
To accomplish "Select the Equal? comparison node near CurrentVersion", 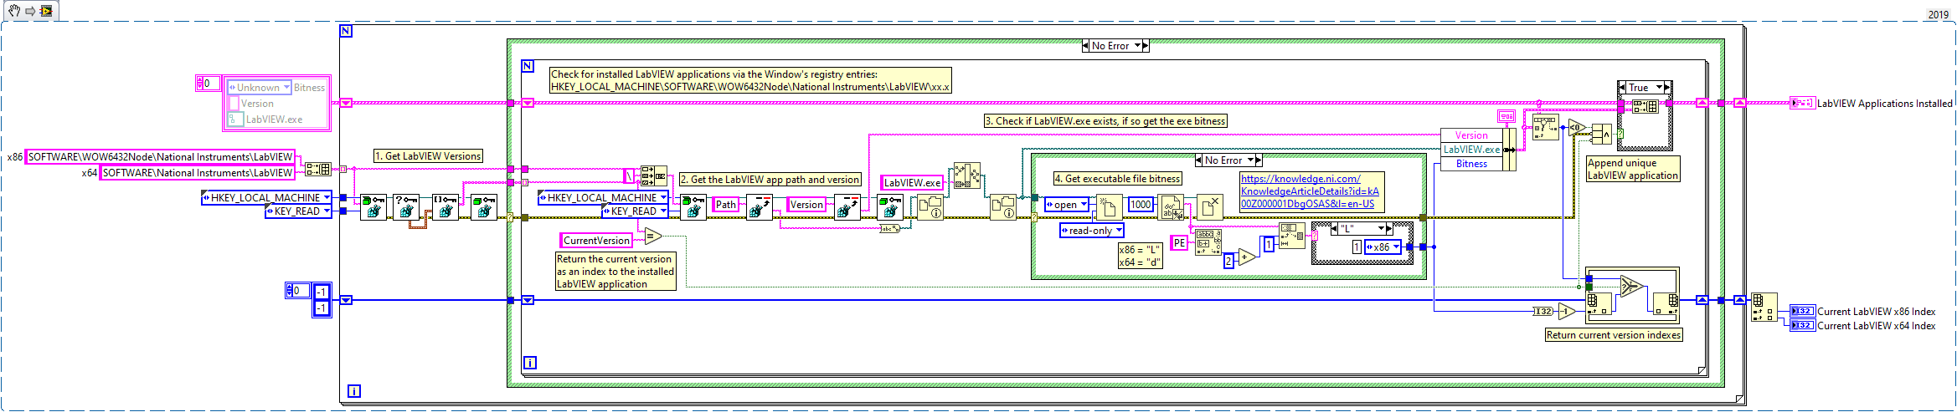I will pos(653,237).
